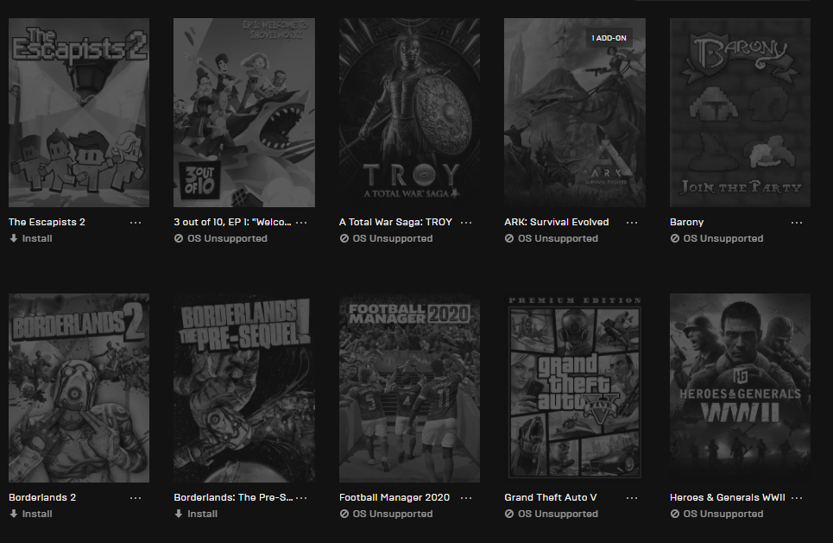Image resolution: width=833 pixels, height=543 pixels.
Task: Open options menu for ARK: Survival Evolved
Action: click(x=632, y=223)
